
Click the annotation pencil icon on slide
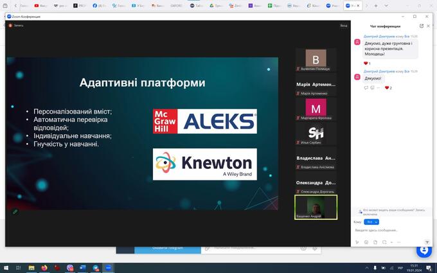point(15,211)
